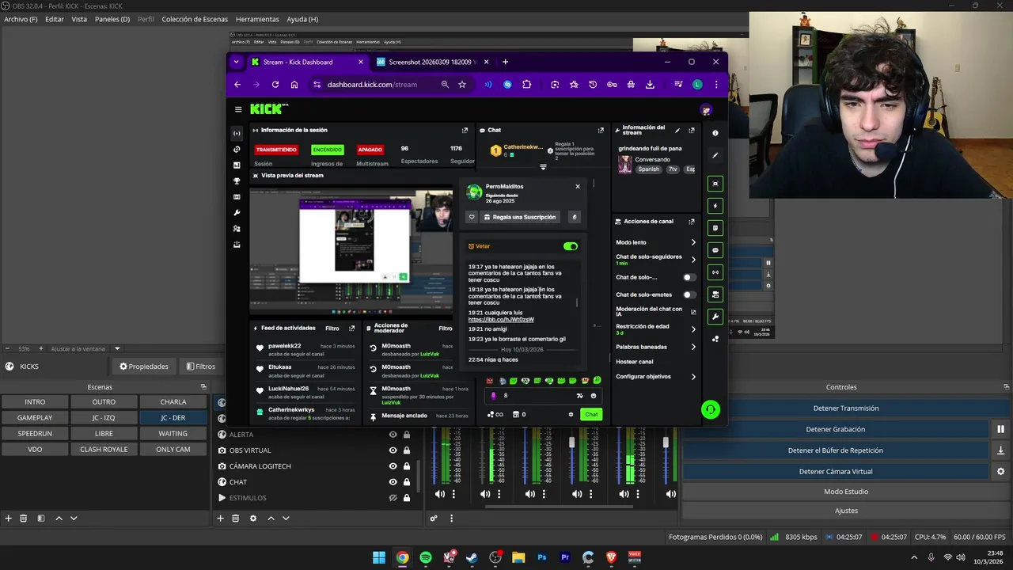Click the lightning icon in Kick right rail
Image resolution: width=1013 pixels, height=570 pixels.
pyautogui.click(x=715, y=206)
